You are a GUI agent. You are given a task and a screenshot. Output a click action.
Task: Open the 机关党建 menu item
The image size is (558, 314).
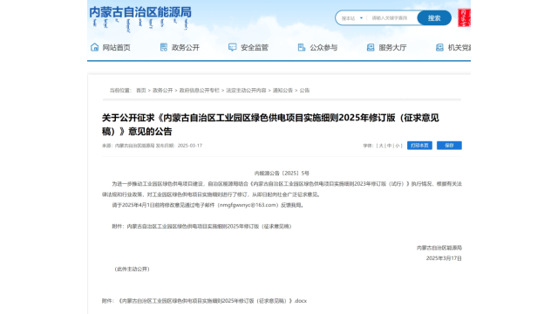point(459,47)
